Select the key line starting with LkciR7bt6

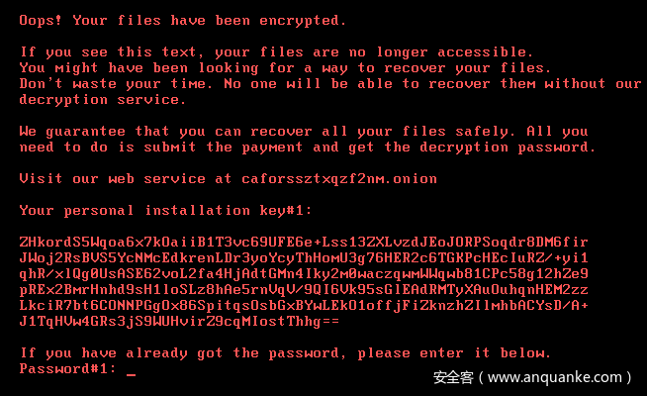[303, 305]
